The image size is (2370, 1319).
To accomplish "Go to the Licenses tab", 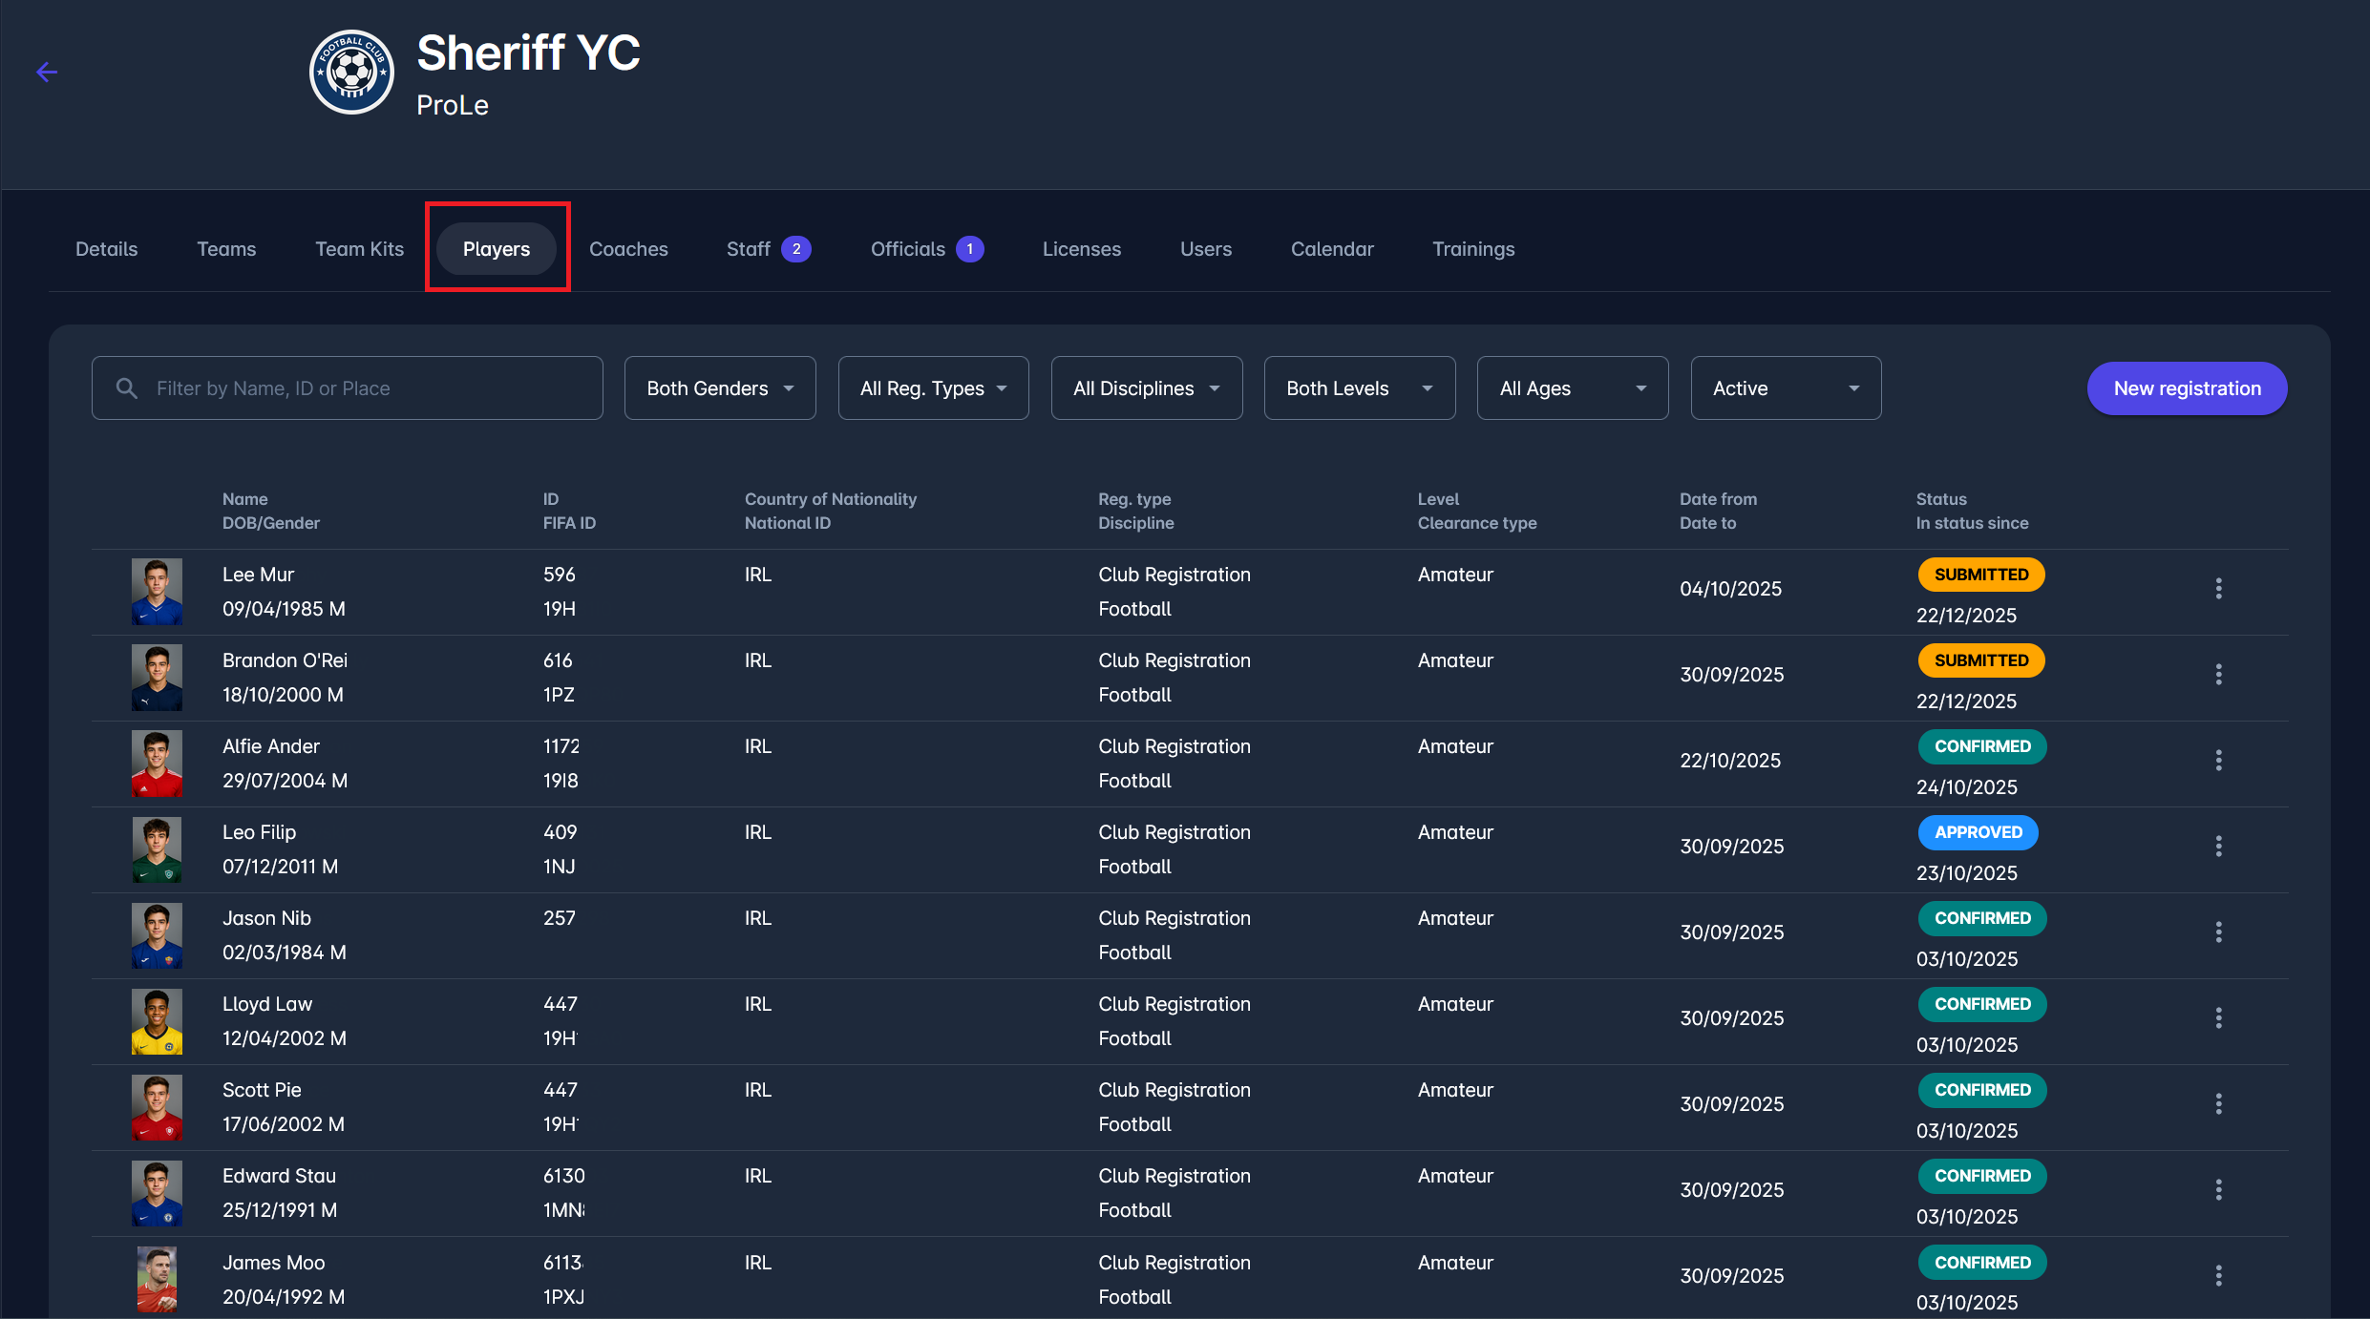I will pyautogui.click(x=1081, y=249).
